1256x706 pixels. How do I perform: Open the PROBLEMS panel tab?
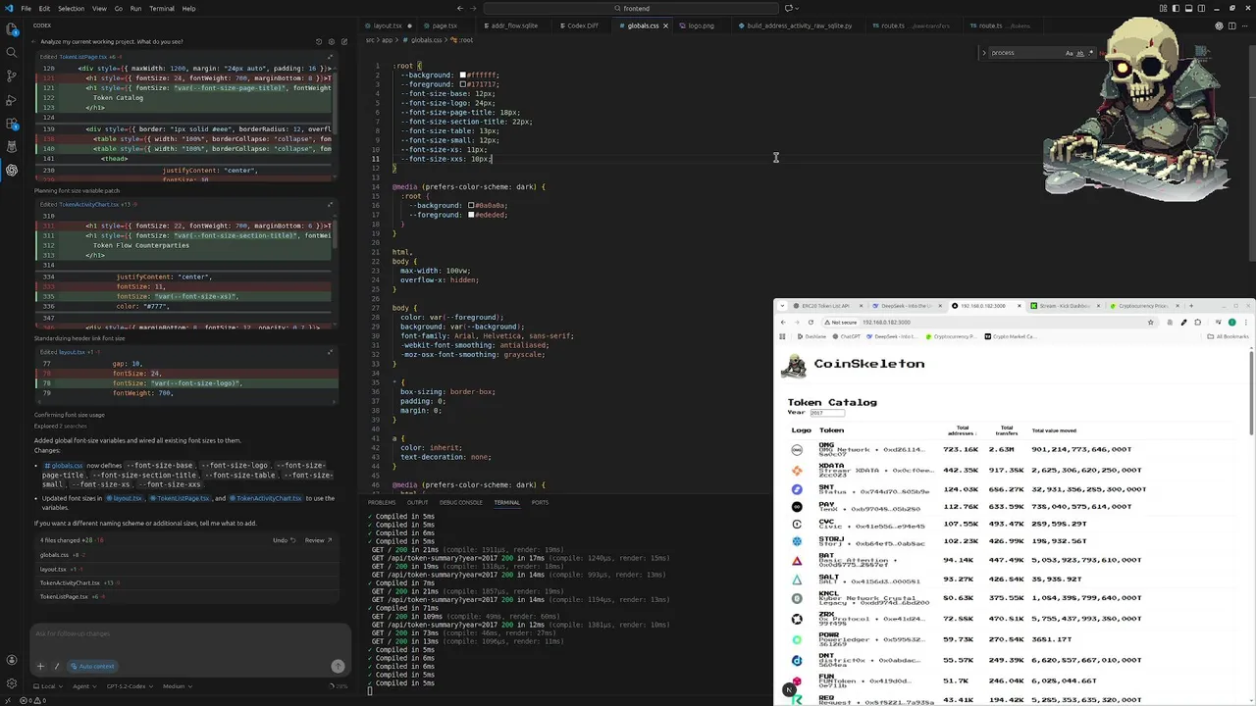pos(382,502)
